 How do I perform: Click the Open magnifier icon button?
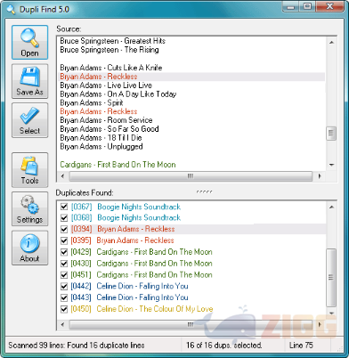point(29,43)
